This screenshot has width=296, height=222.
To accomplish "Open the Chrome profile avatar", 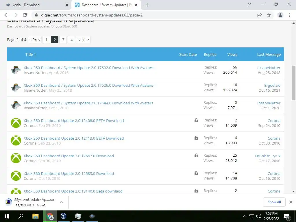I will pyautogui.click(x=280, y=15).
